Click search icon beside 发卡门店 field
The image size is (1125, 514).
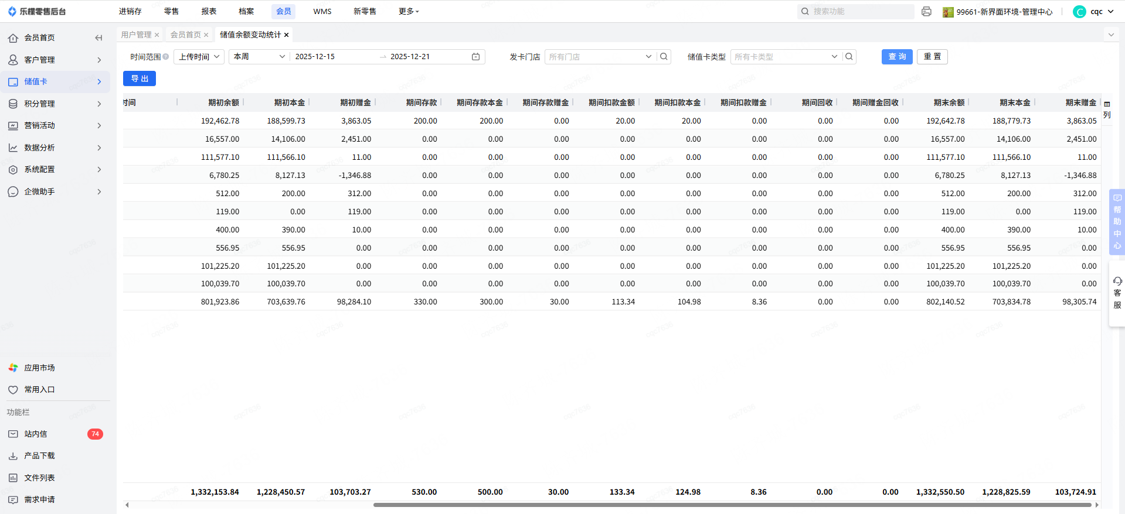pyautogui.click(x=664, y=57)
